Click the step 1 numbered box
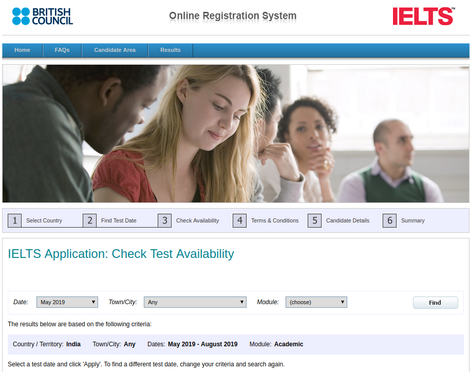Screen dimensions: 470x372 coord(14,220)
